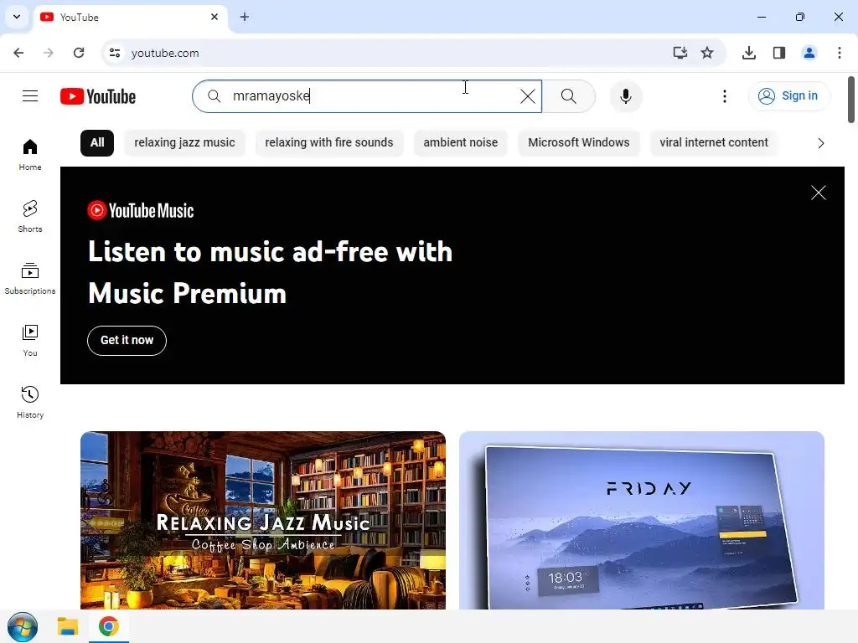
Task: Open a new browser tab
Action: [x=245, y=17]
